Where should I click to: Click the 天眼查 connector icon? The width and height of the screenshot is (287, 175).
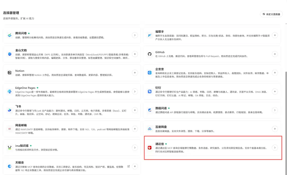pyautogui.click(x=10, y=166)
